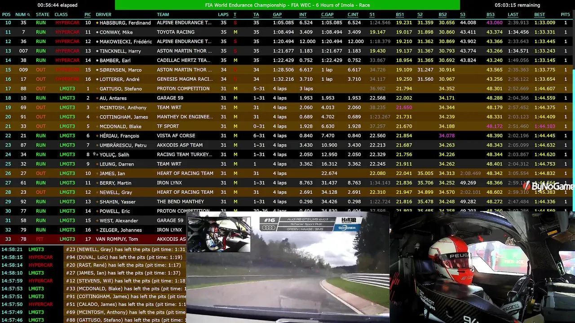Select driver LOTTERER, André
575x323 pixels.
pos(119,79)
